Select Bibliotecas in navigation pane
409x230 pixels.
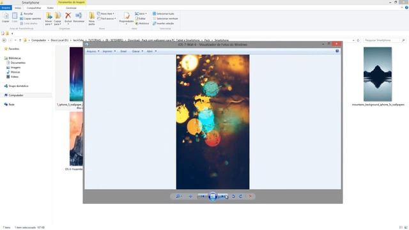pos(13,58)
